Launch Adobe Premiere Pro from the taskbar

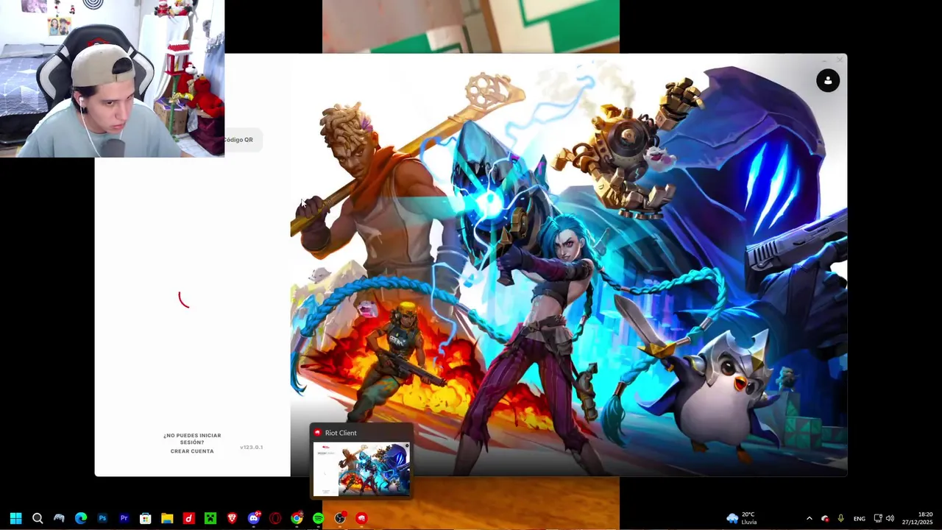tap(124, 518)
